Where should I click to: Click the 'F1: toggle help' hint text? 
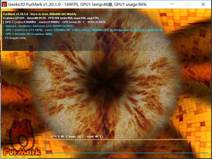point(15,38)
